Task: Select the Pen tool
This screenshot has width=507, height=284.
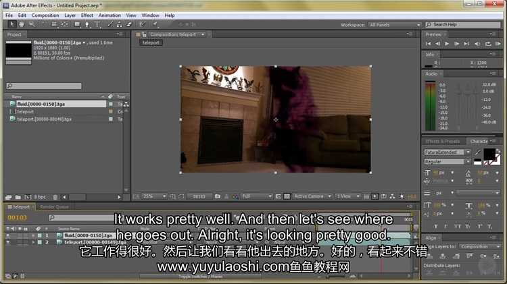Action: [x=87, y=24]
